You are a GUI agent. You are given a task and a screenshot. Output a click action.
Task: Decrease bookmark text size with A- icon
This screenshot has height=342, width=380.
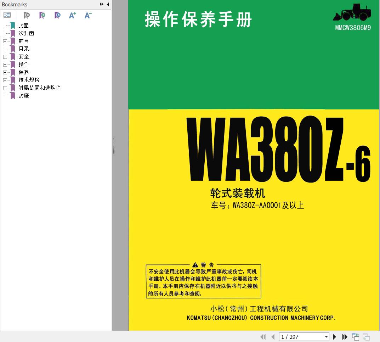click(x=88, y=15)
